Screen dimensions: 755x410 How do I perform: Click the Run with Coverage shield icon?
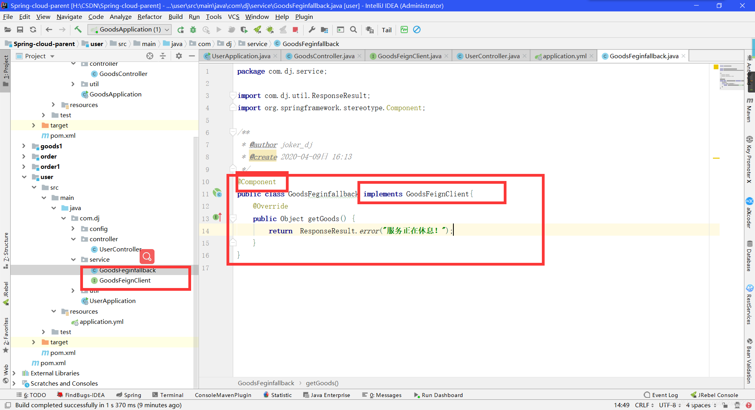[244, 30]
